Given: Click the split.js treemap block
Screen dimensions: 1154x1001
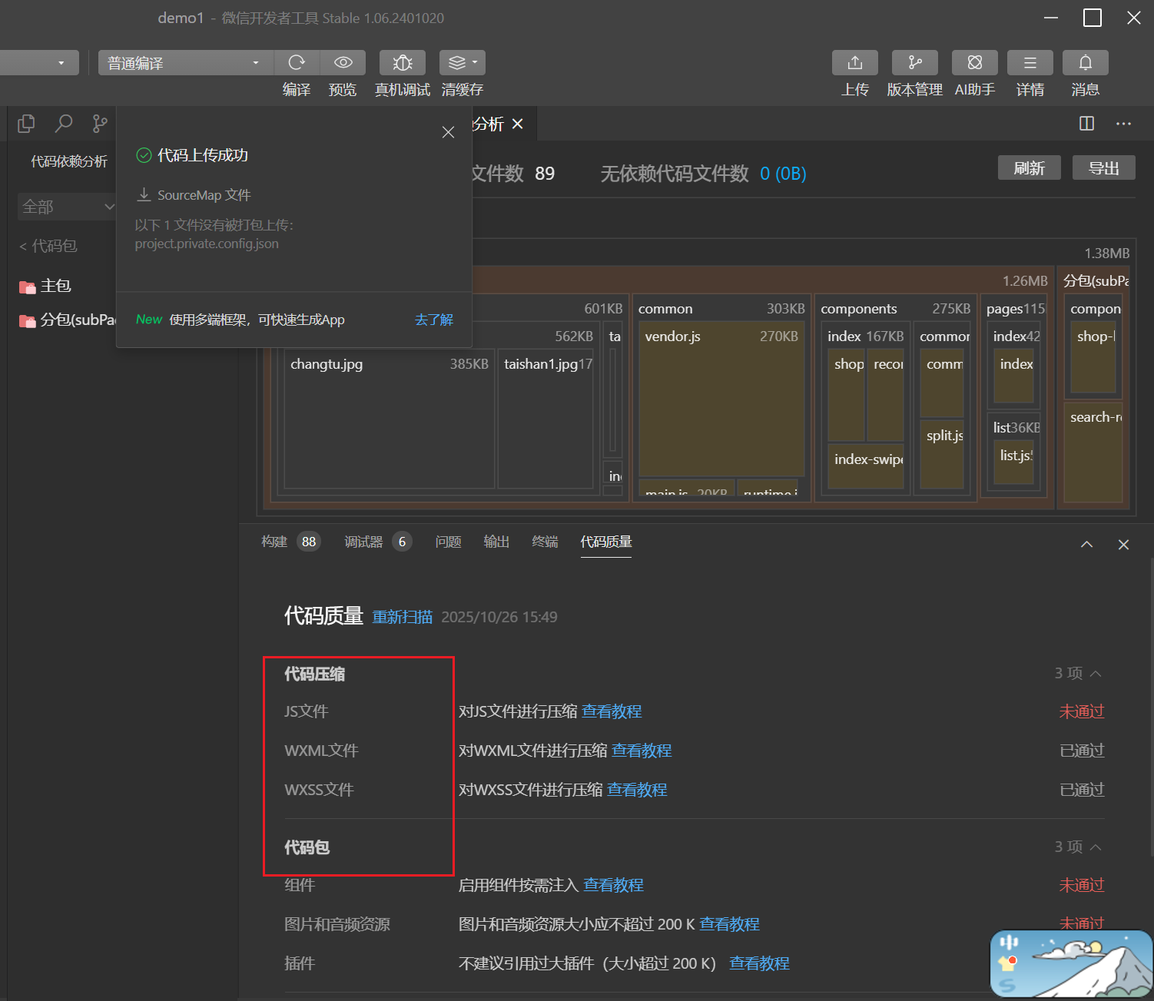Looking at the screenshot, I should coord(942,454).
